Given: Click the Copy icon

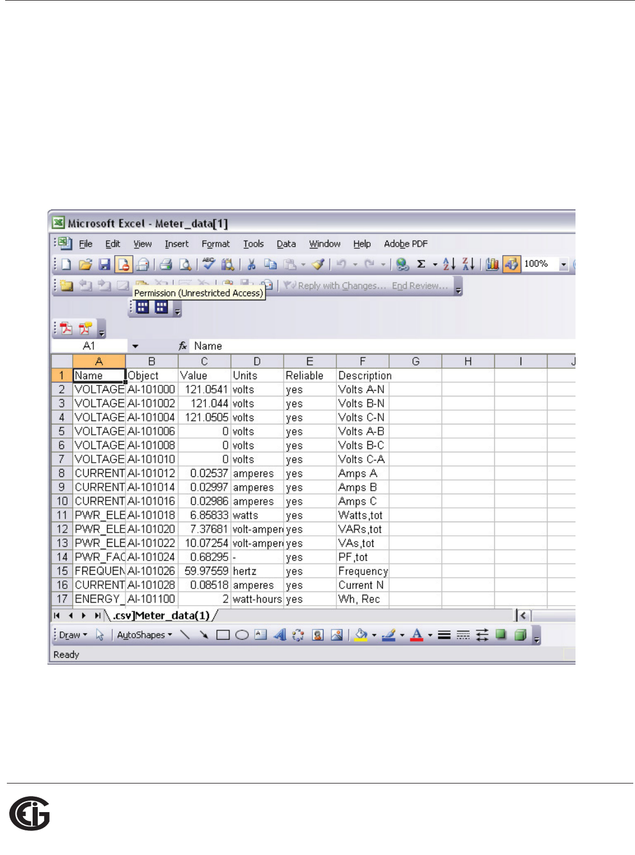Looking at the screenshot, I should [271, 264].
